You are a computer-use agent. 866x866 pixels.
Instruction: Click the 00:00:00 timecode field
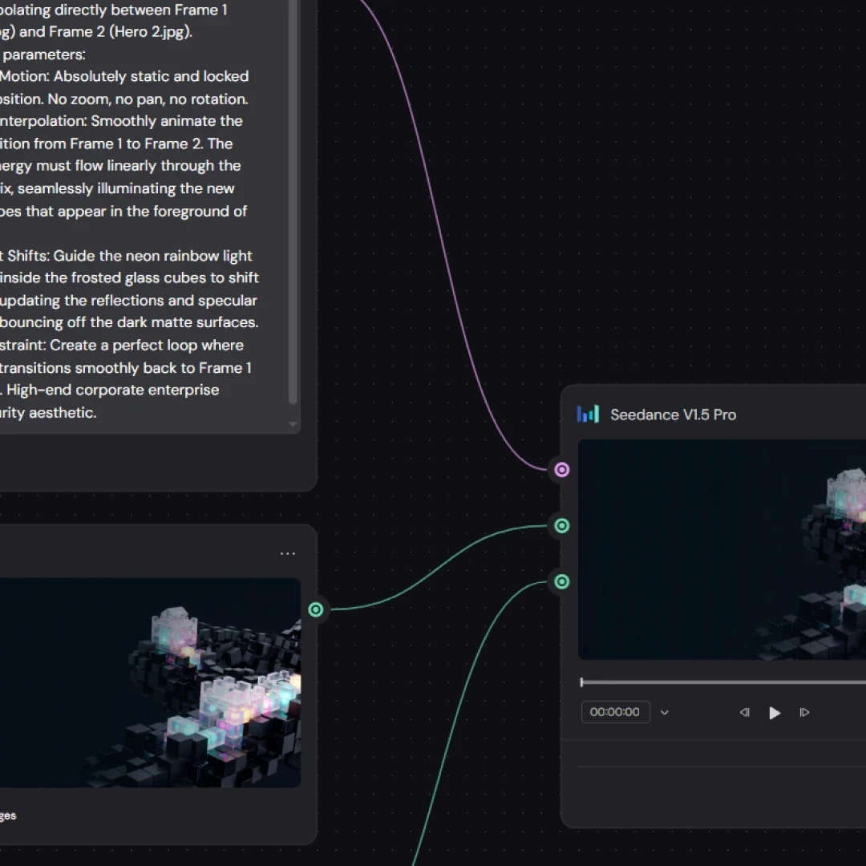pos(615,712)
